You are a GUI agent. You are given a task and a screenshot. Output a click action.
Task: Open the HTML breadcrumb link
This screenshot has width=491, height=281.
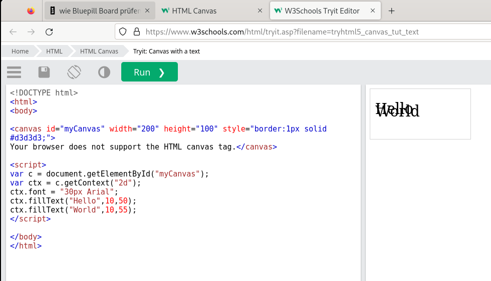(x=54, y=51)
